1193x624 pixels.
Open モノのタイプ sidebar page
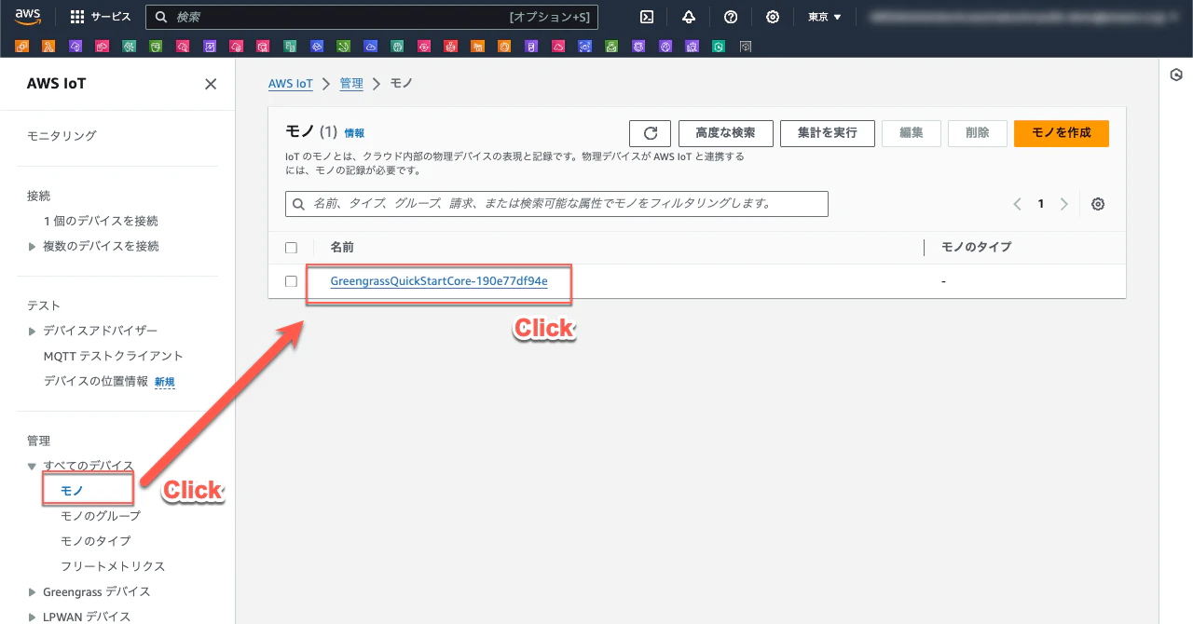pyautogui.click(x=95, y=541)
